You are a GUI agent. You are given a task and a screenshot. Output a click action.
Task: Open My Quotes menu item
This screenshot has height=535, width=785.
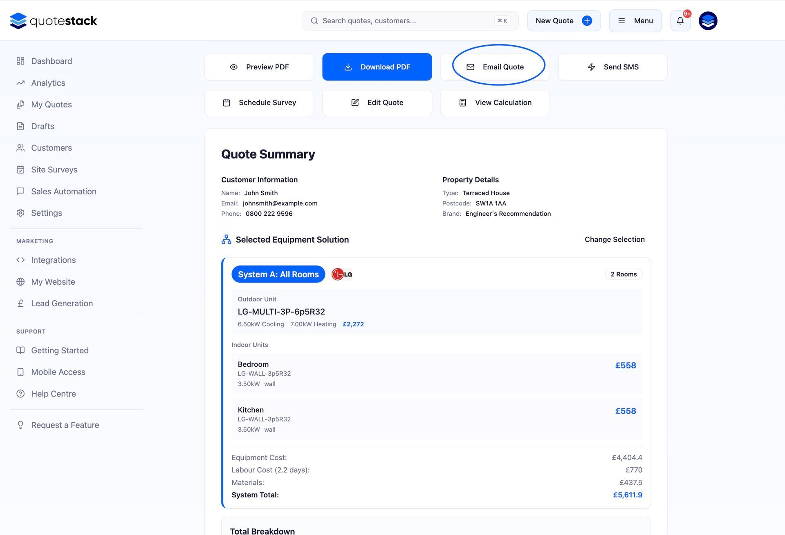tap(51, 105)
